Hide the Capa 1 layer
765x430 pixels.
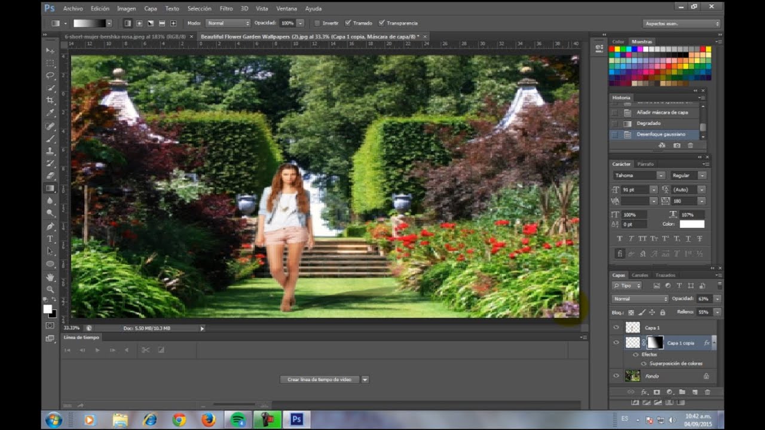(x=616, y=327)
